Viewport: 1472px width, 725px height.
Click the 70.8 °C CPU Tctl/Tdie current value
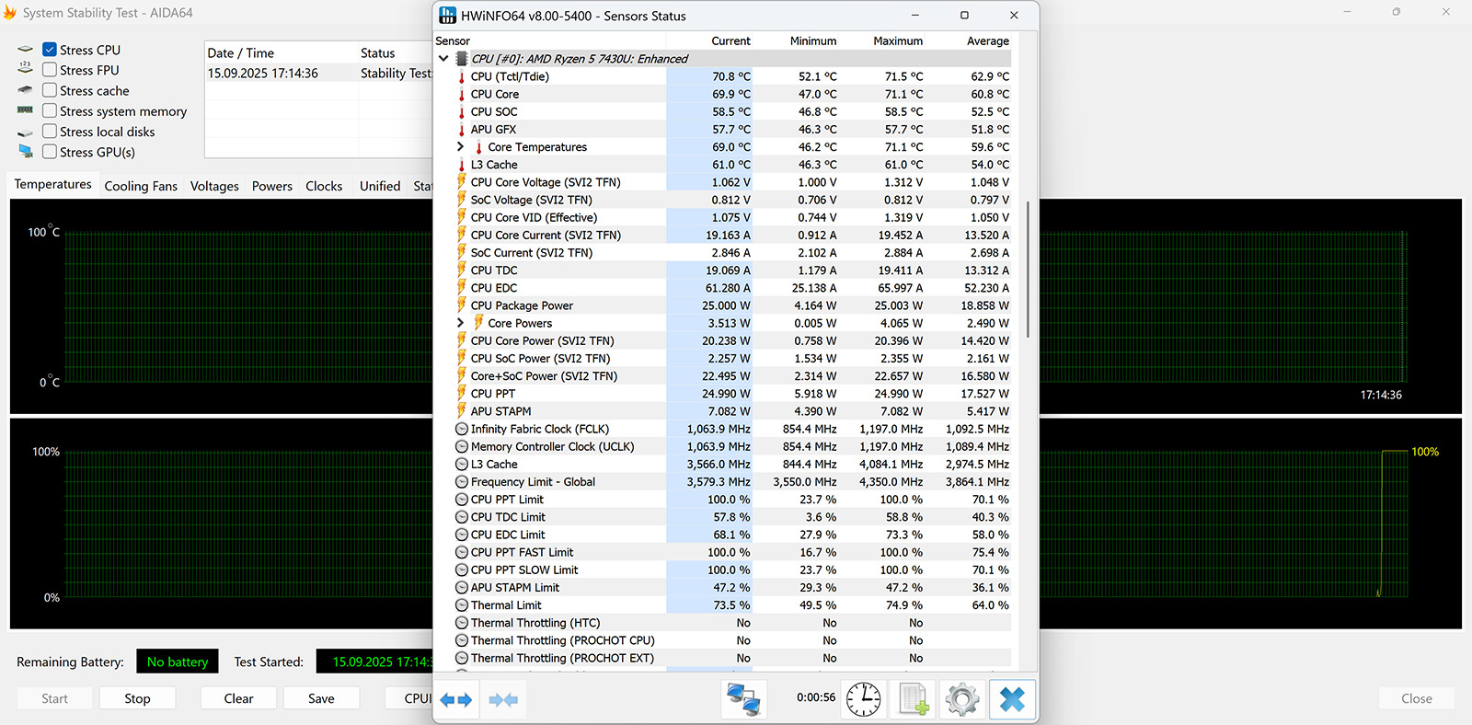coord(731,77)
